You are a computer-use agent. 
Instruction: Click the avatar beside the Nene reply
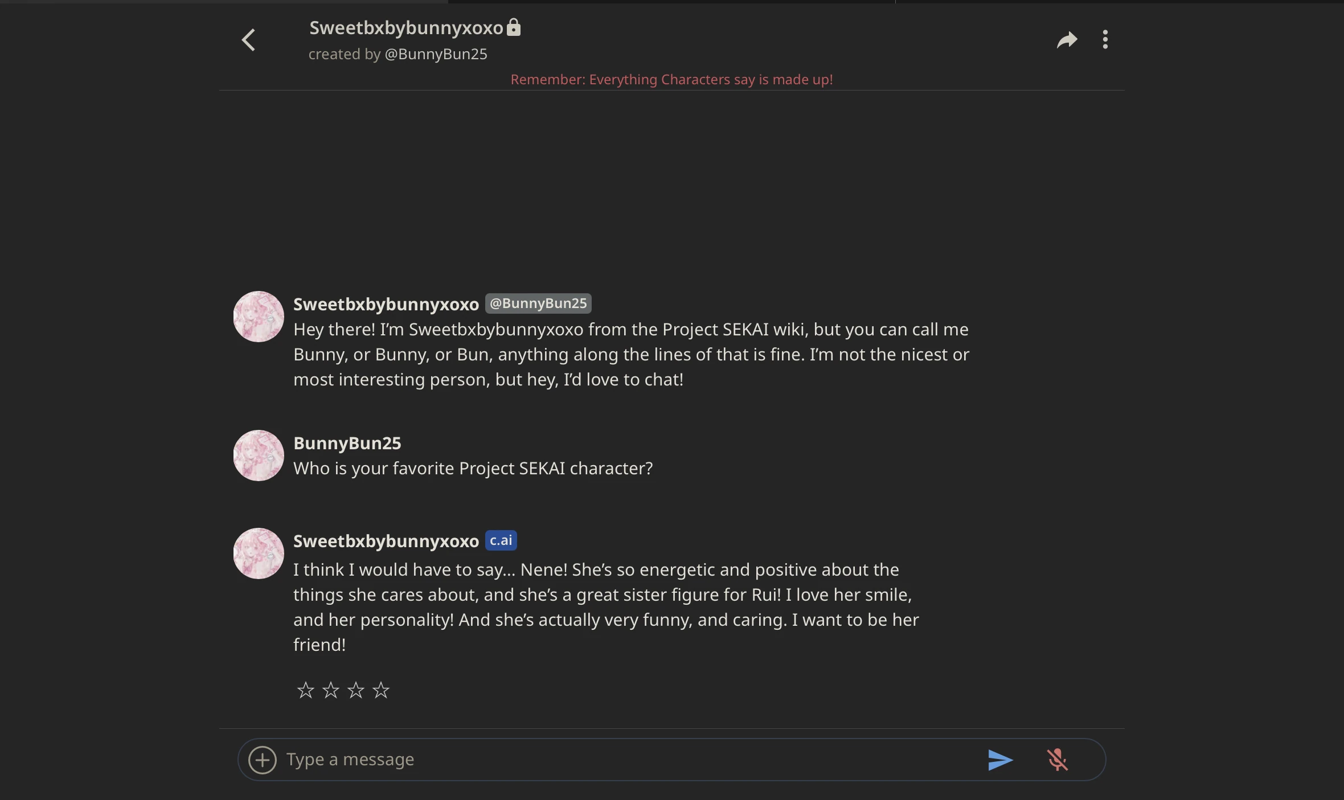[259, 553]
